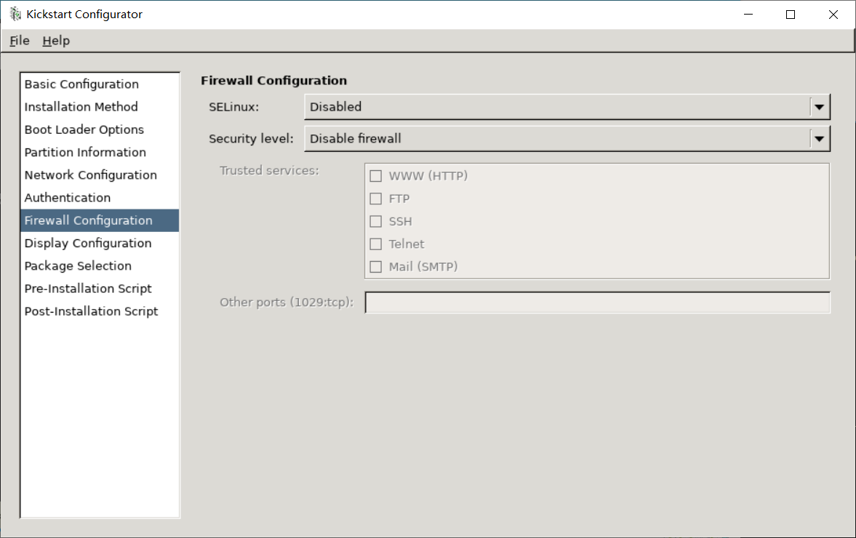Click the Other ports input field
856x538 pixels.
pos(598,302)
